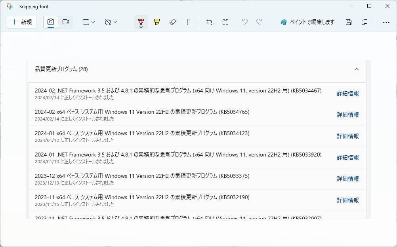The width and height of the screenshot is (397, 247).
Task: Switch to video recording mode
Action: (x=66, y=22)
